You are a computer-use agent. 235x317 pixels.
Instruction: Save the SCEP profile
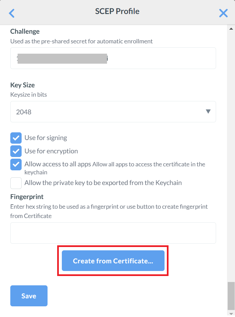29,296
